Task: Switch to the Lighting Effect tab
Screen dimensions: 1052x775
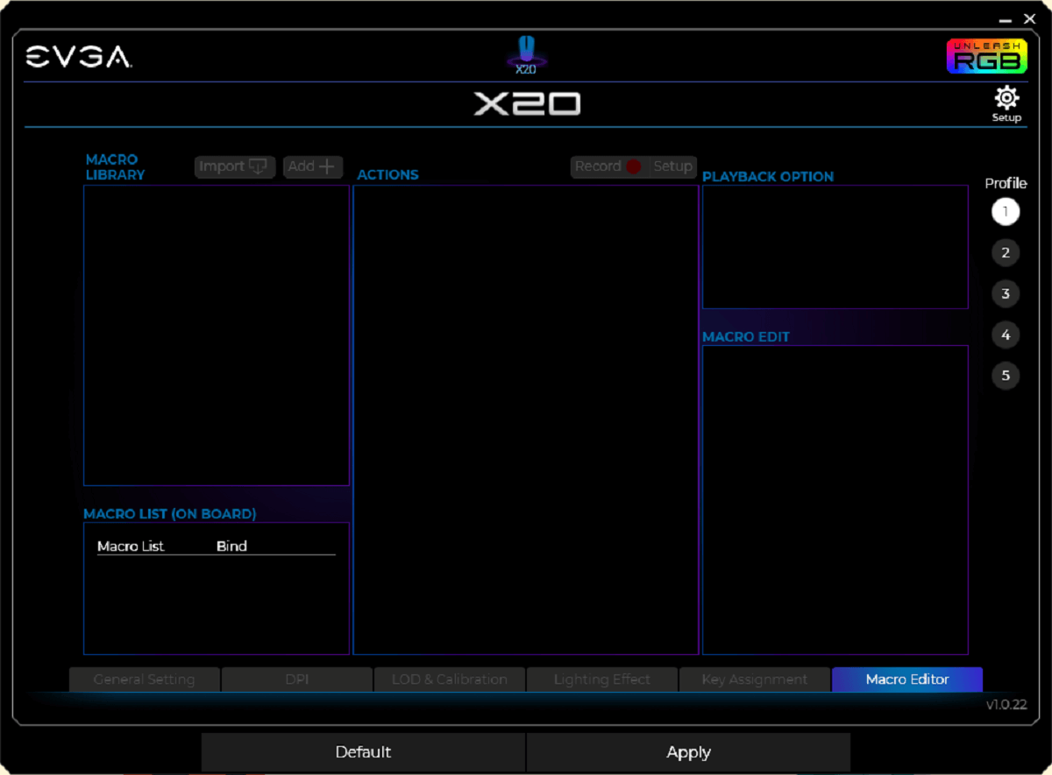Action: point(601,680)
